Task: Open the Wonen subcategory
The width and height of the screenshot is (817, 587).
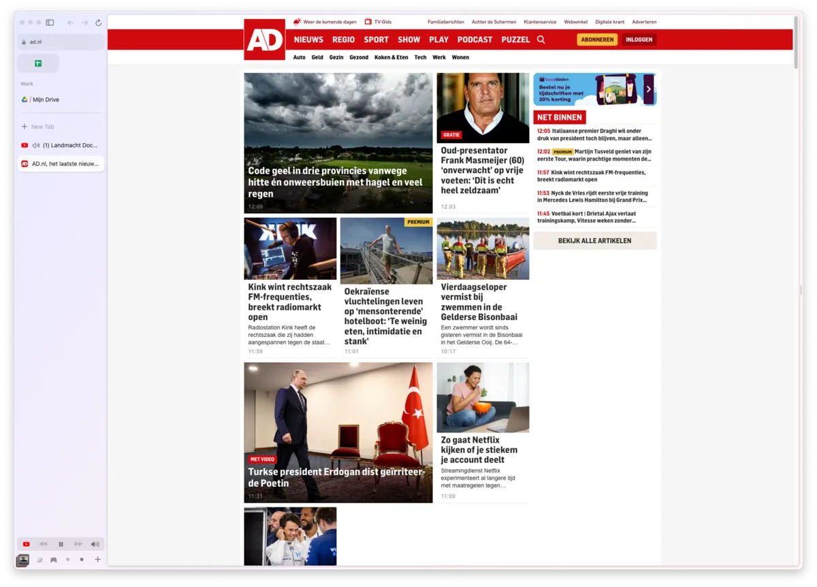Action: [x=460, y=57]
